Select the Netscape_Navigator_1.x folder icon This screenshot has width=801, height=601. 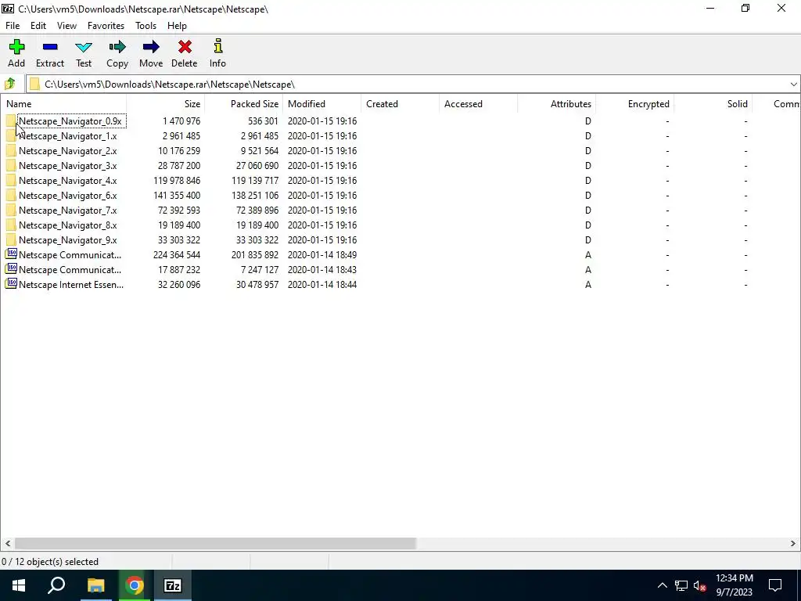[x=11, y=136]
